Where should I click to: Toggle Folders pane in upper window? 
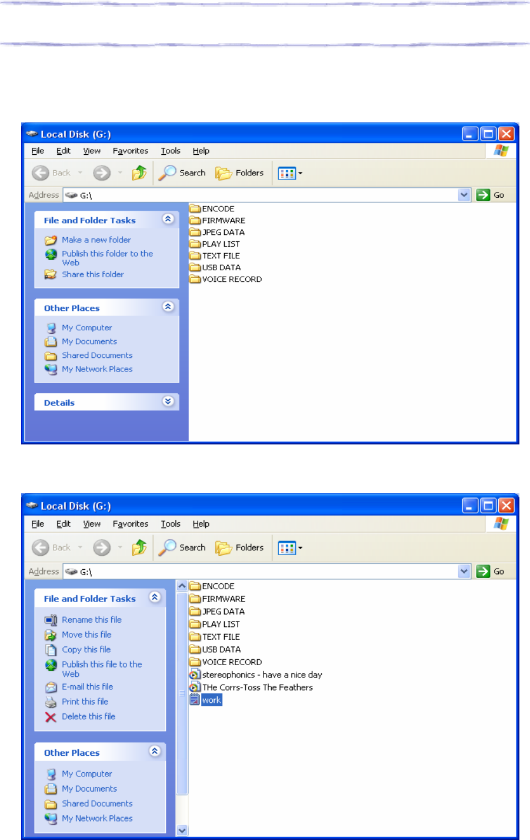click(x=239, y=173)
